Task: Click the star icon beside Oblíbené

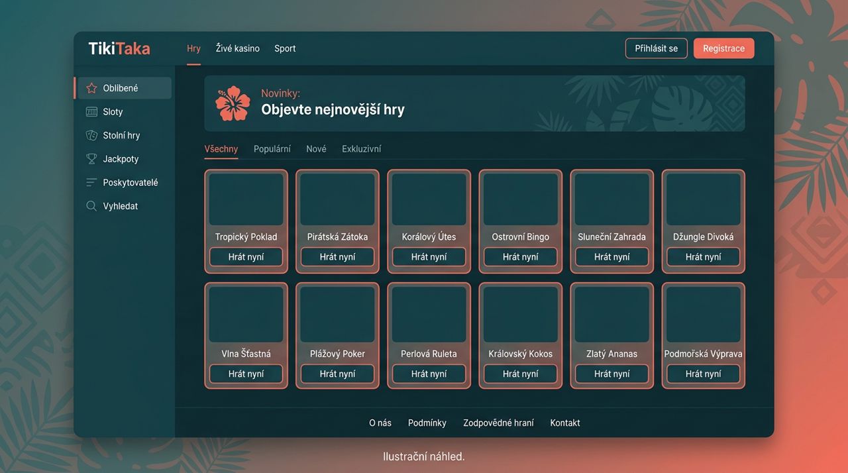Action: (x=91, y=88)
